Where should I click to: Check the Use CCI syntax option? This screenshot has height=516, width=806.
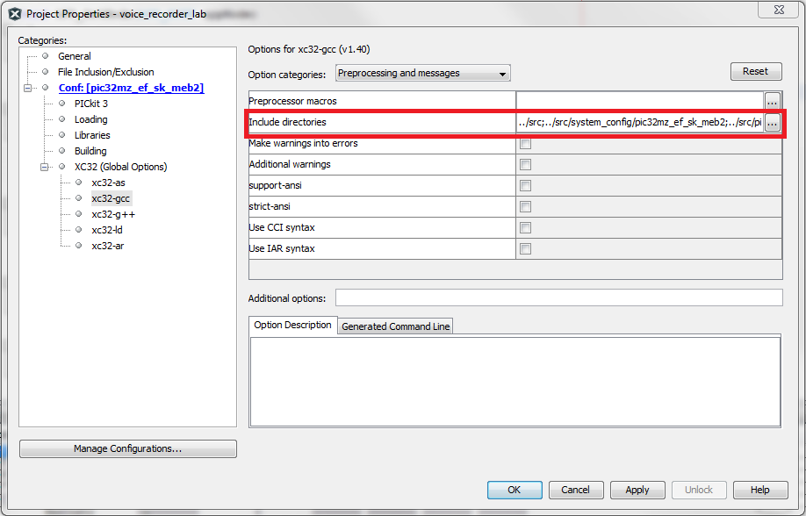(x=526, y=228)
